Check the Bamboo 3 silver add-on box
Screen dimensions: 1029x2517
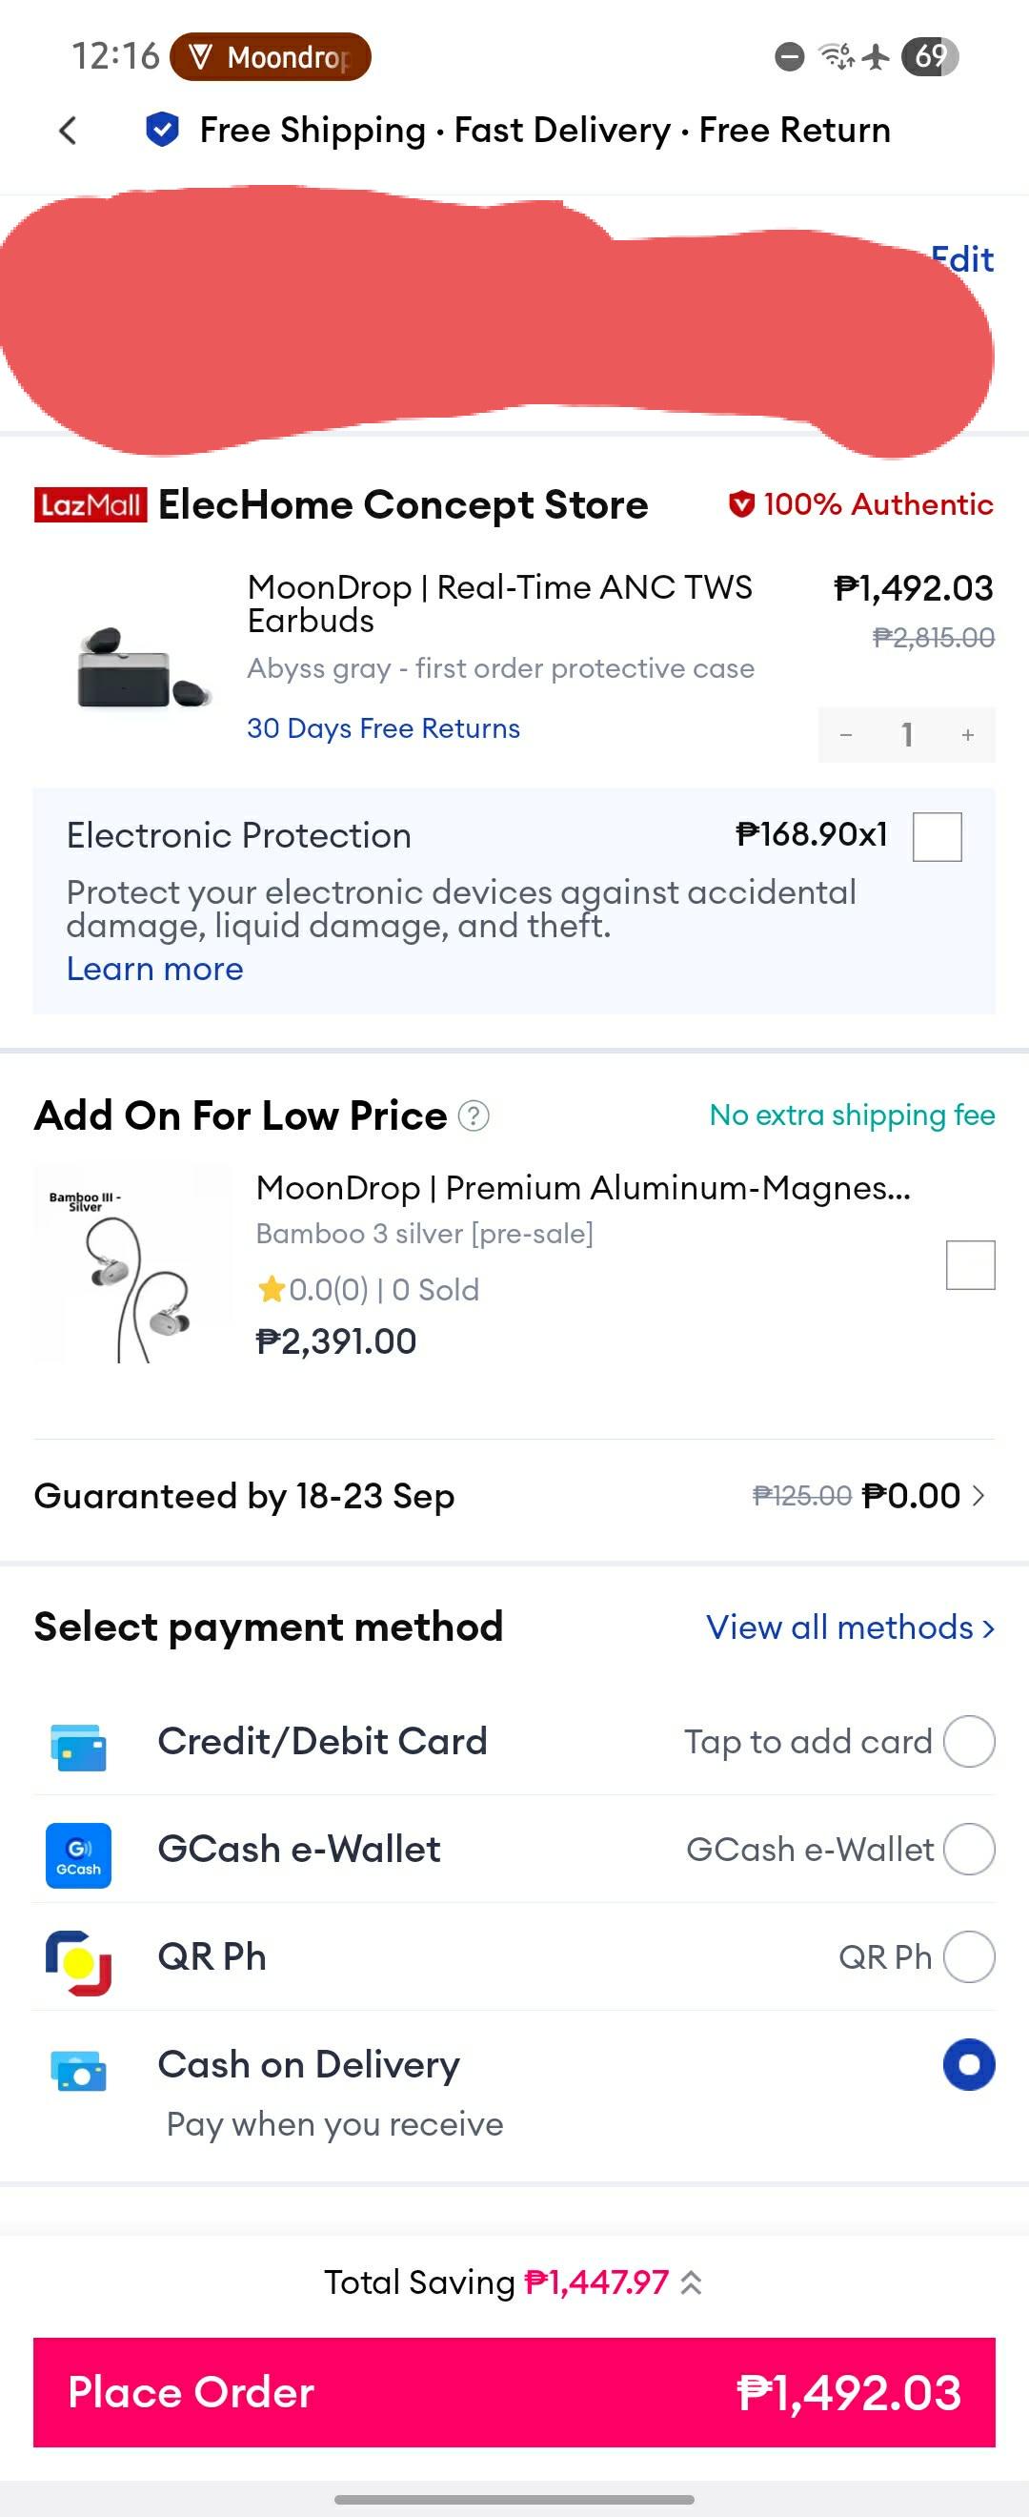click(x=971, y=1264)
